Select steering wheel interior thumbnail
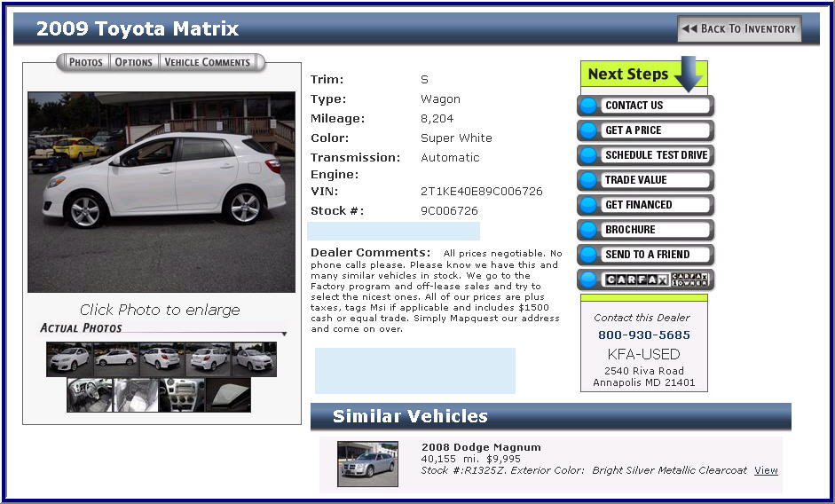Image resolution: width=835 pixels, height=504 pixels. coord(90,395)
